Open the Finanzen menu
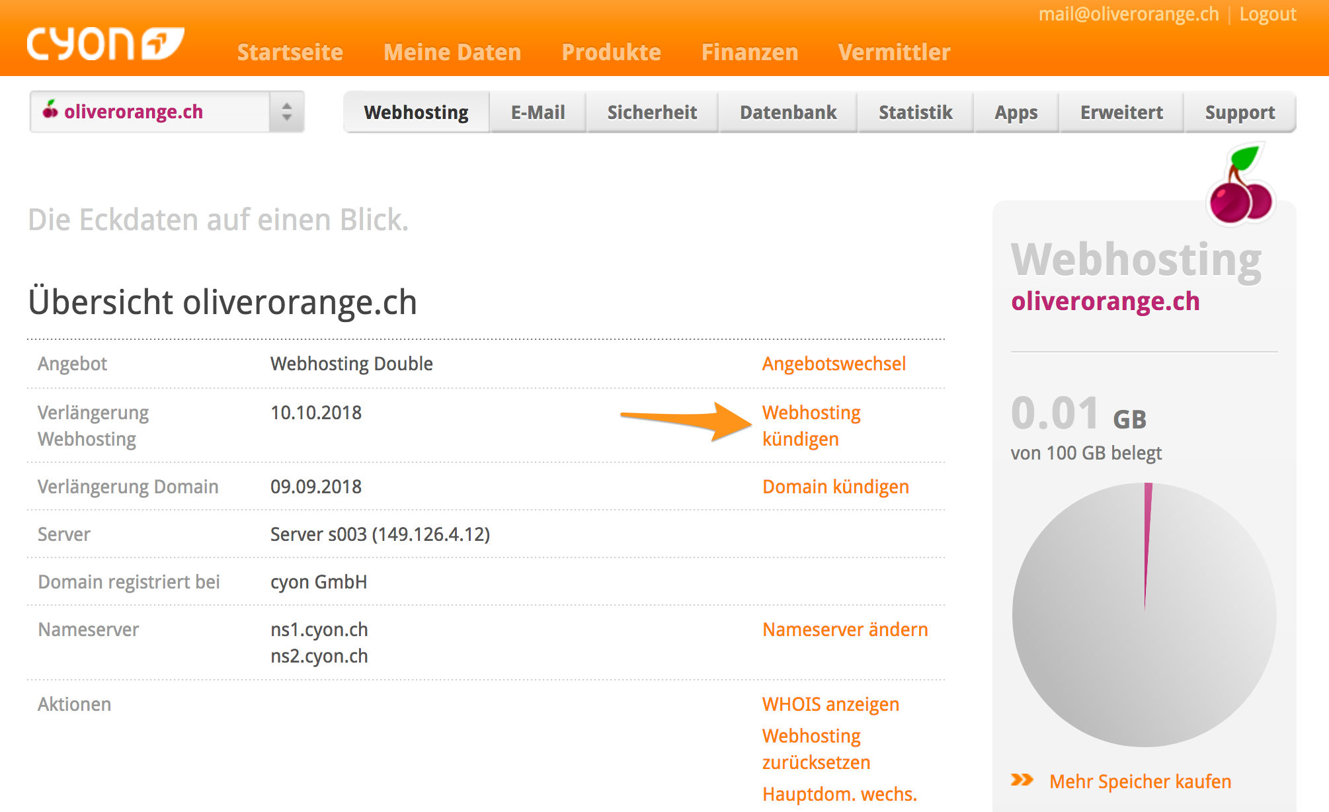1329x812 pixels. pyautogui.click(x=750, y=52)
